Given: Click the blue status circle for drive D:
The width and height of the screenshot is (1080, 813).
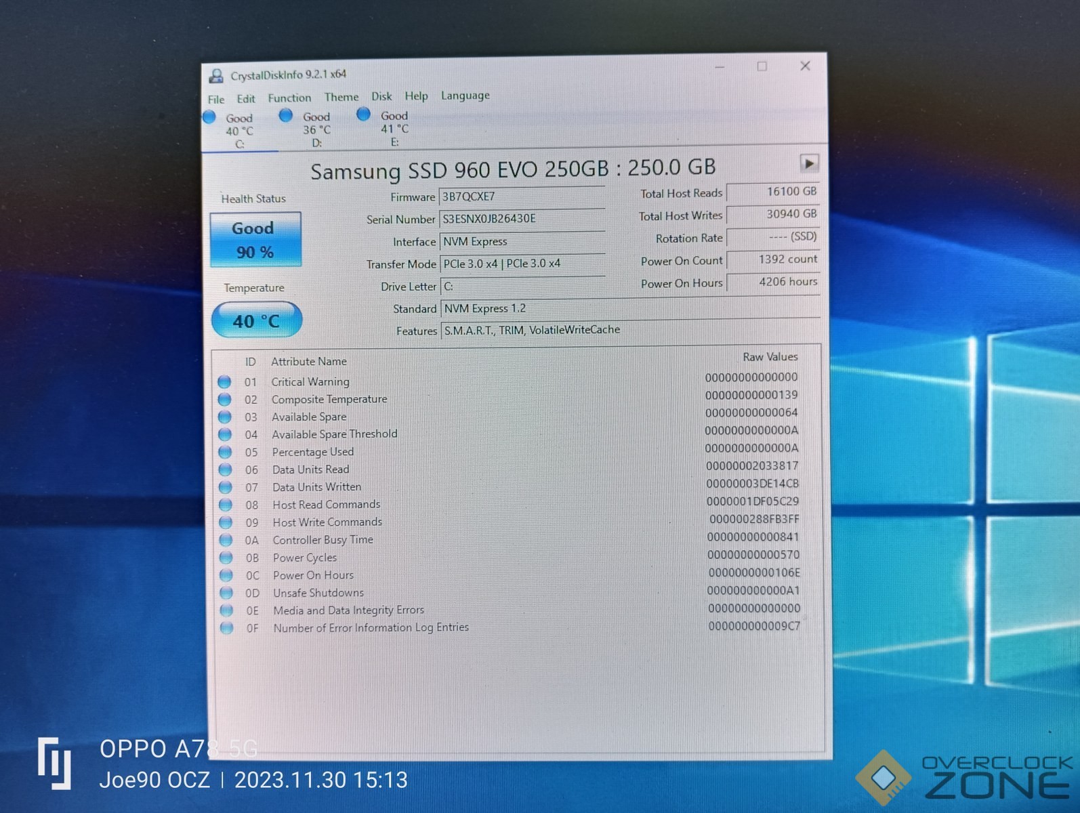Looking at the screenshot, I should [x=286, y=115].
